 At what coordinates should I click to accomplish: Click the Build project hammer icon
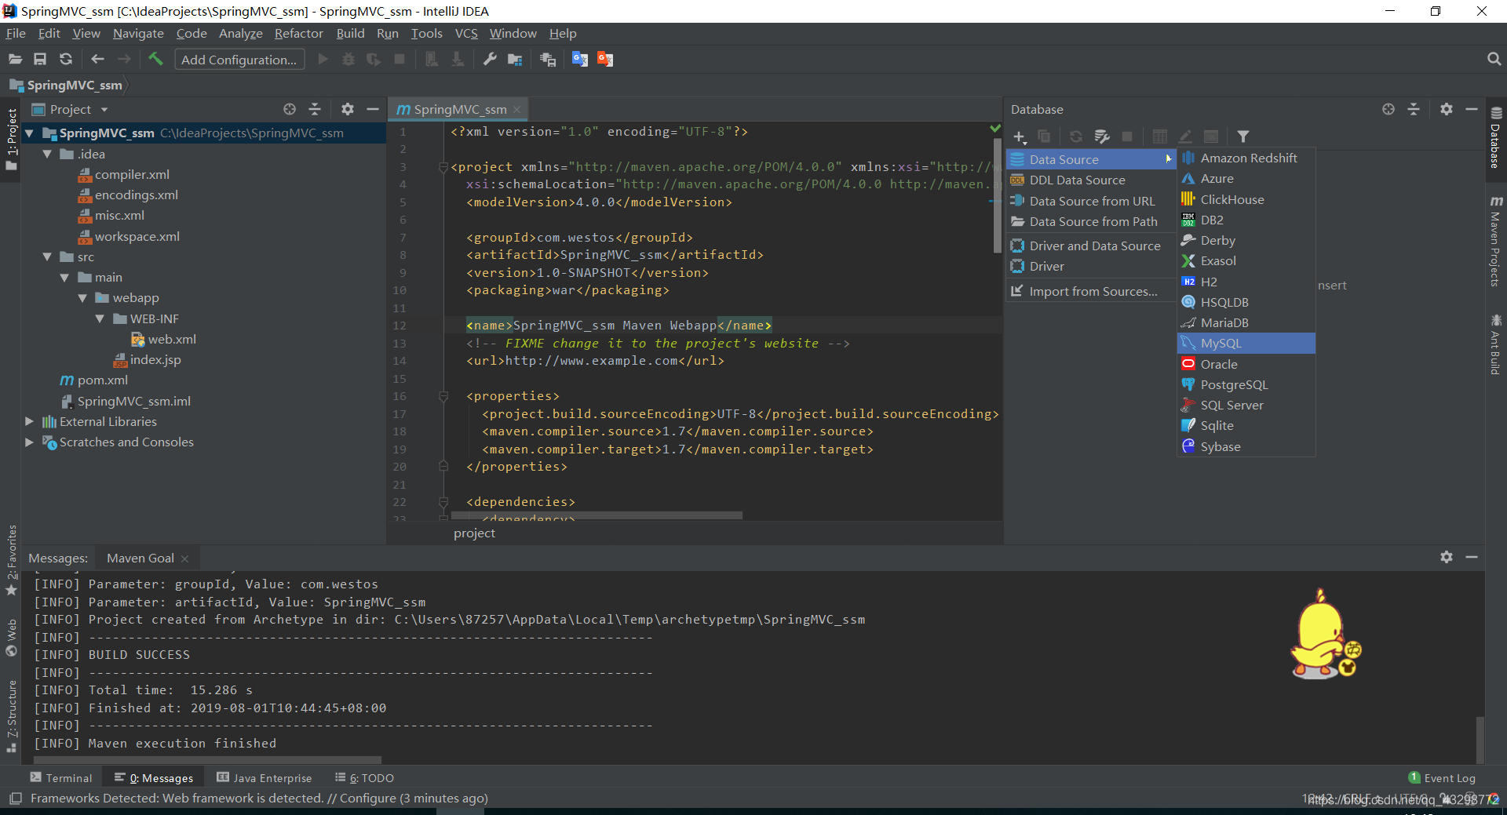tap(155, 60)
